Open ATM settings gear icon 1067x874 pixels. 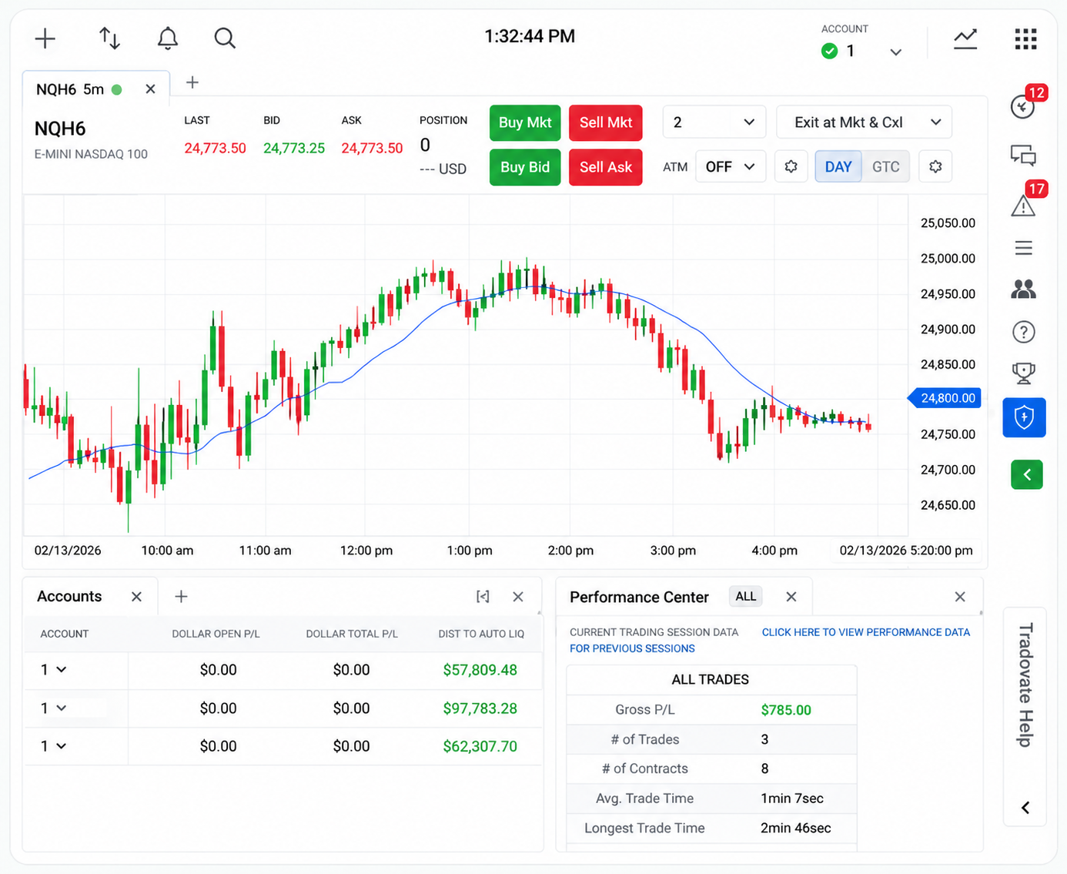[x=791, y=166]
